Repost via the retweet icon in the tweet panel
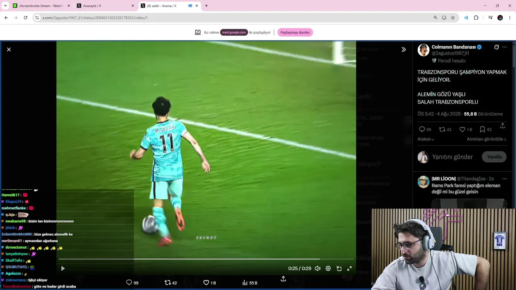This screenshot has height=290, width=516. [x=442, y=129]
